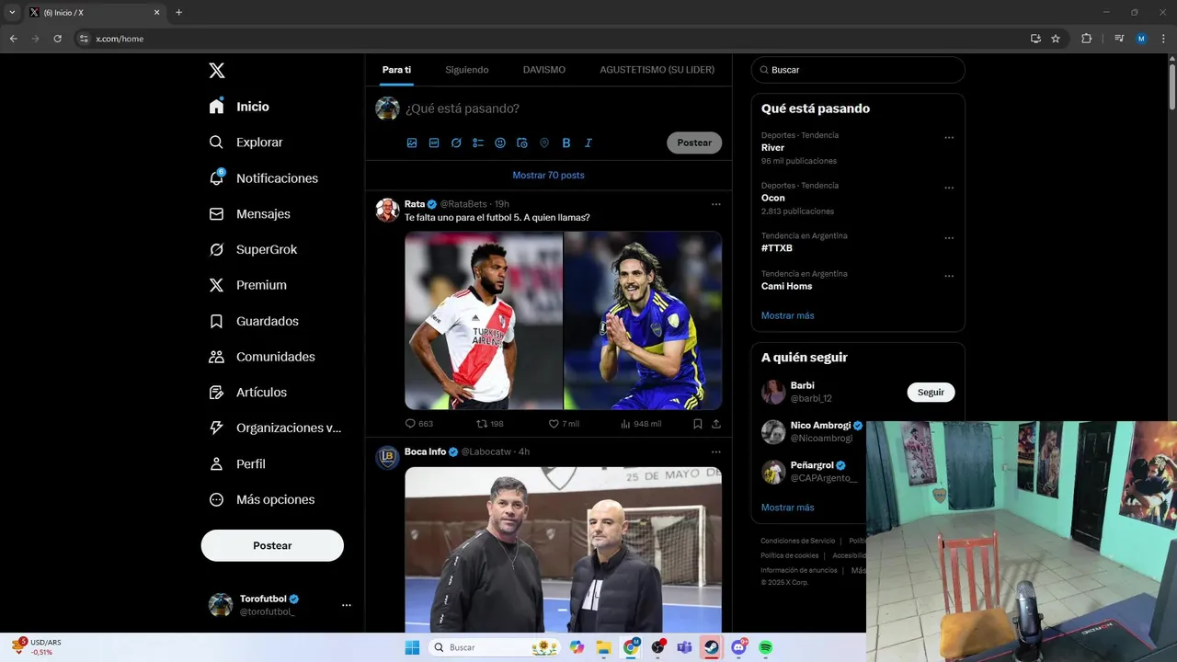Viewport: 1177px width, 662px height.
Task: Switch to the DAVISMO tab
Action: pyautogui.click(x=544, y=70)
